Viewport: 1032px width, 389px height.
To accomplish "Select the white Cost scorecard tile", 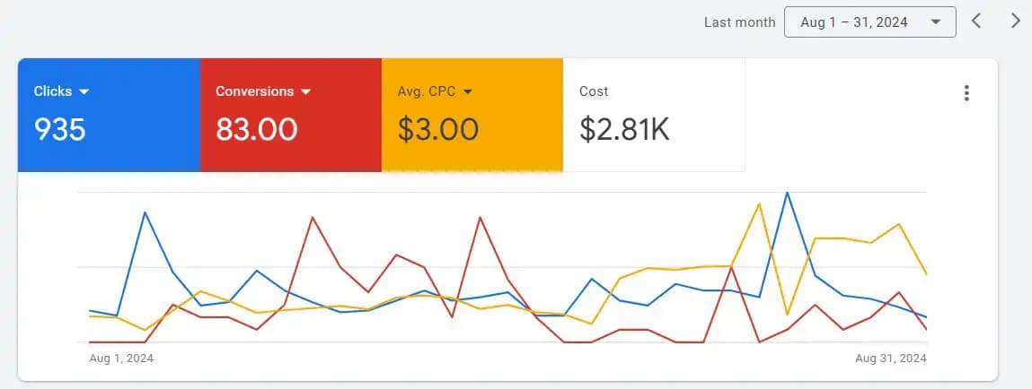I will point(654,115).
